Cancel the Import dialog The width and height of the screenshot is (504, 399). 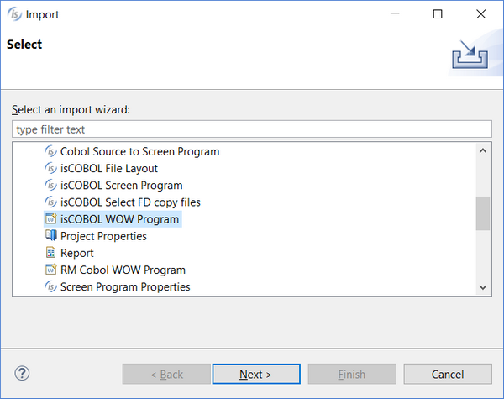tap(448, 374)
